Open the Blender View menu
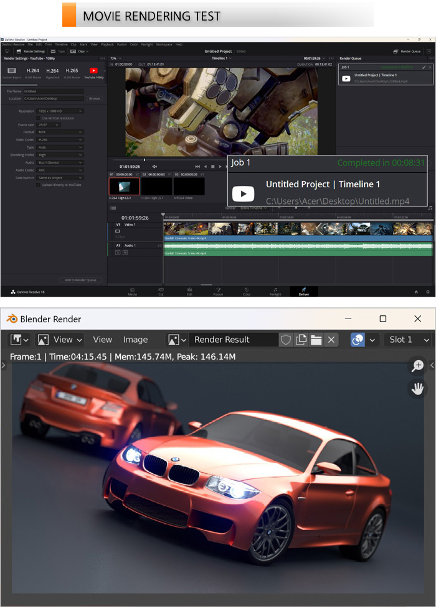Viewport: 436px width, 609px height. [102, 340]
